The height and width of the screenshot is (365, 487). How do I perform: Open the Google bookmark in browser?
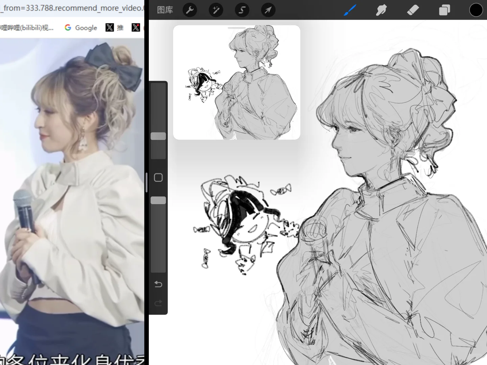click(x=81, y=28)
